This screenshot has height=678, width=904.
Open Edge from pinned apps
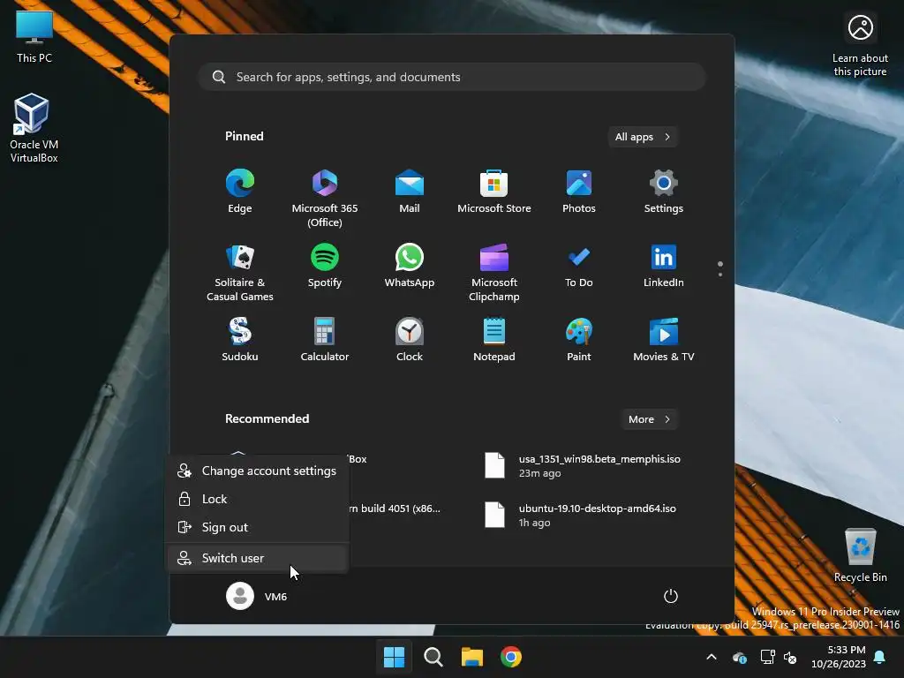[x=240, y=192]
